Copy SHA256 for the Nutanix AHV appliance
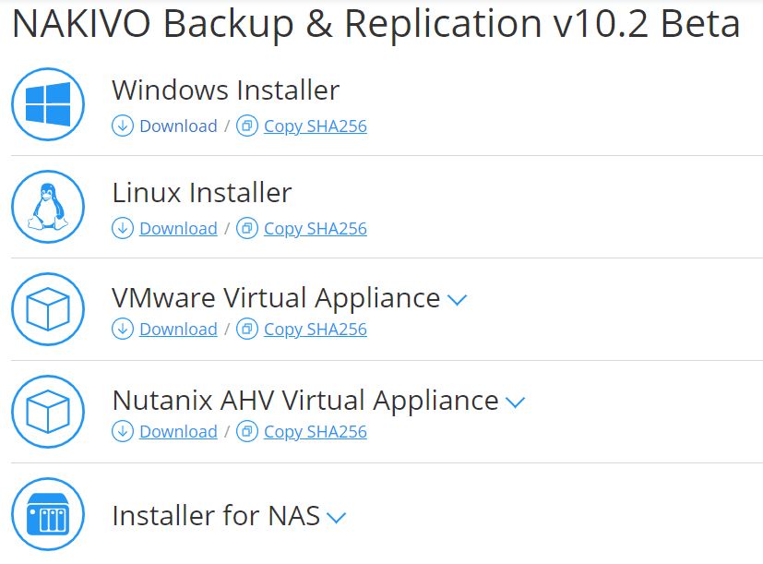Screen dimensions: 763x564 tap(316, 432)
